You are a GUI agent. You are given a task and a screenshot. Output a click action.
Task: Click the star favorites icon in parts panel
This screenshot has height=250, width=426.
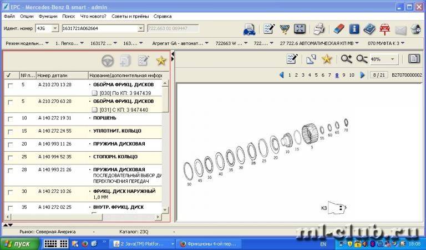[x=161, y=61]
